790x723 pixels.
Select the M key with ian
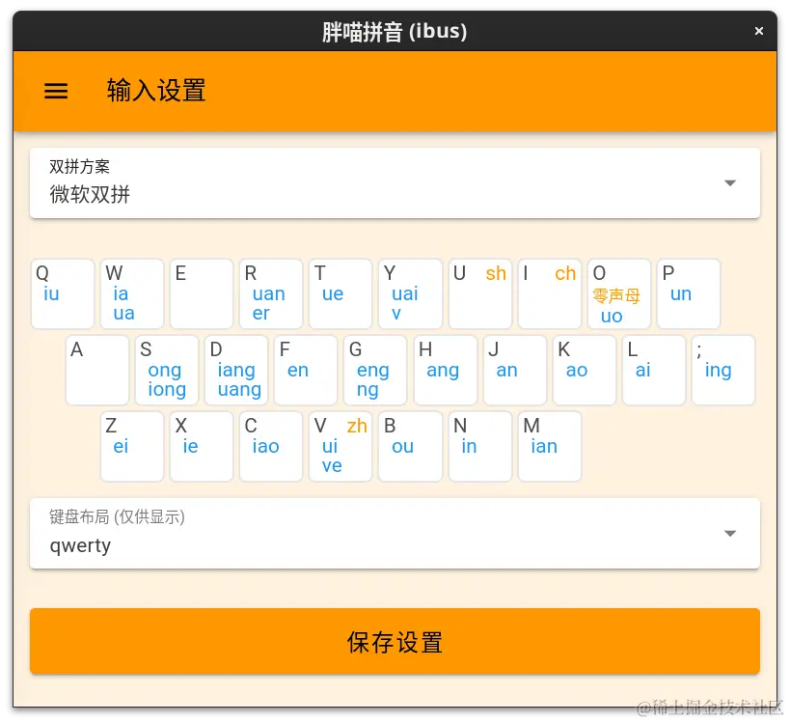coord(550,446)
